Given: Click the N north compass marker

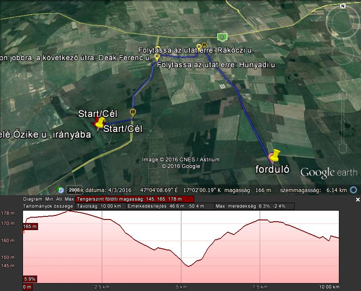Looking at the screenshot, I should pos(343,6).
